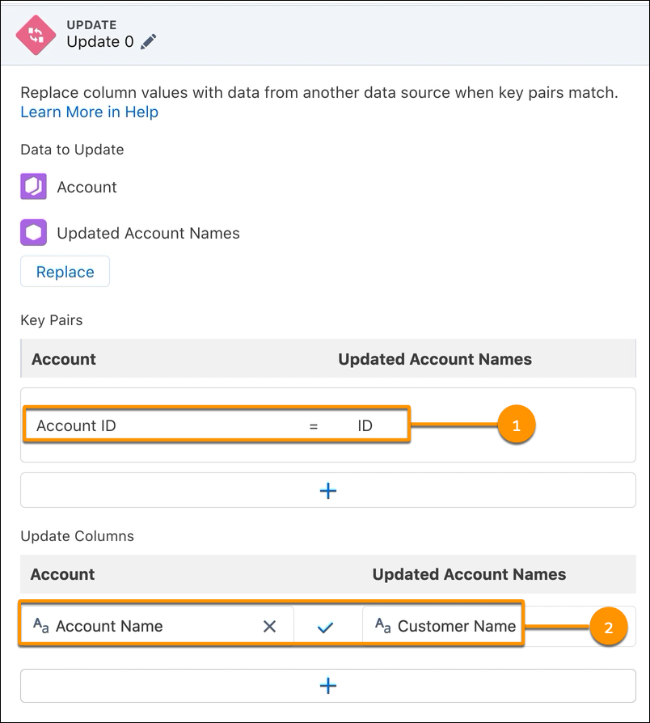Confirm the column mapping with the checkmark
Screen dimensions: 650x723
click(x=327, y=625)
